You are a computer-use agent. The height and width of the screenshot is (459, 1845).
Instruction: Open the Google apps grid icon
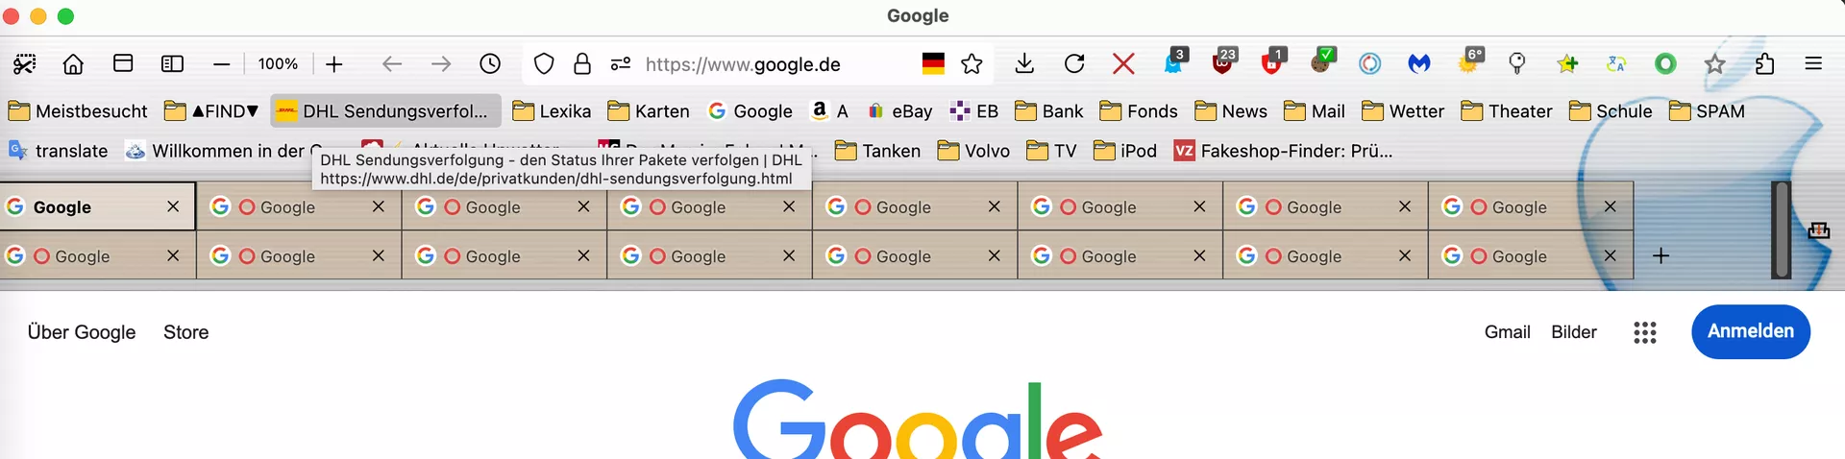(1645, 332)
